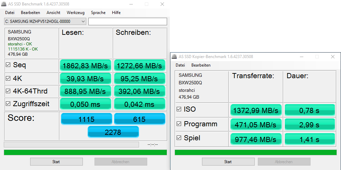Click the green progress bar in Kopier-Benchmark
Viewport: 341px width, 170px height.
(255, 153)
